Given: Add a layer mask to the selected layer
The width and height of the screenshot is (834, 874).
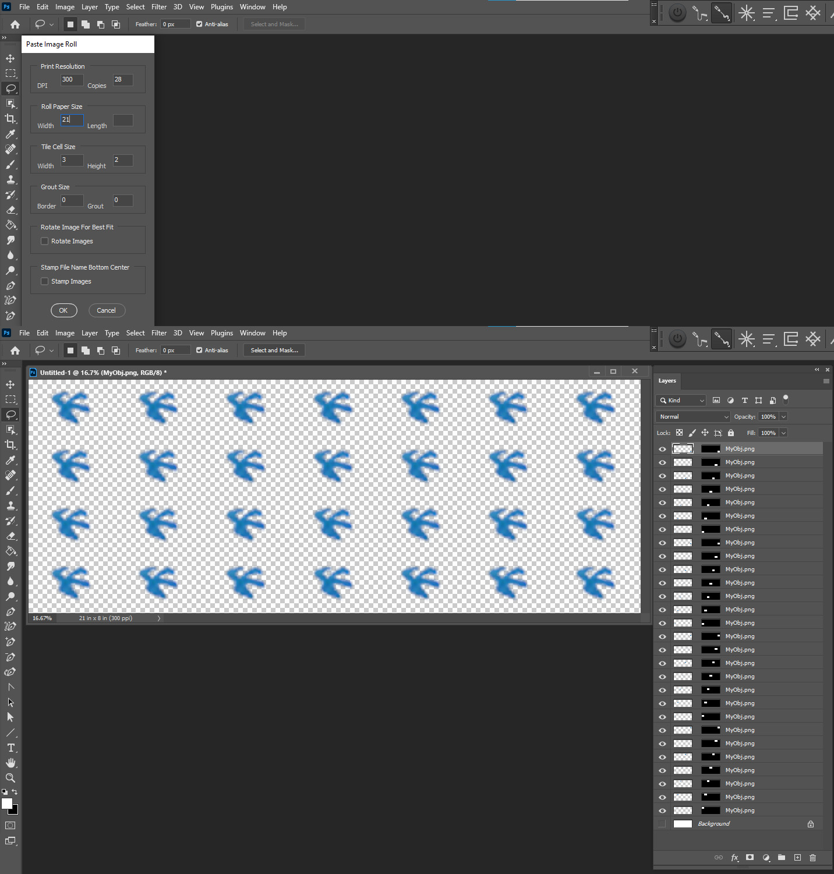Looking at the screenshot, I should [x=750, y=857].
